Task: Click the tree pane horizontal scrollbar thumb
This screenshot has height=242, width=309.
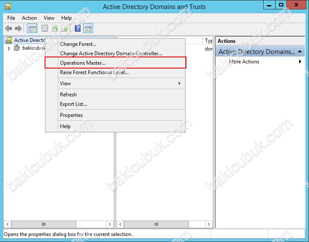Action: 44,224
